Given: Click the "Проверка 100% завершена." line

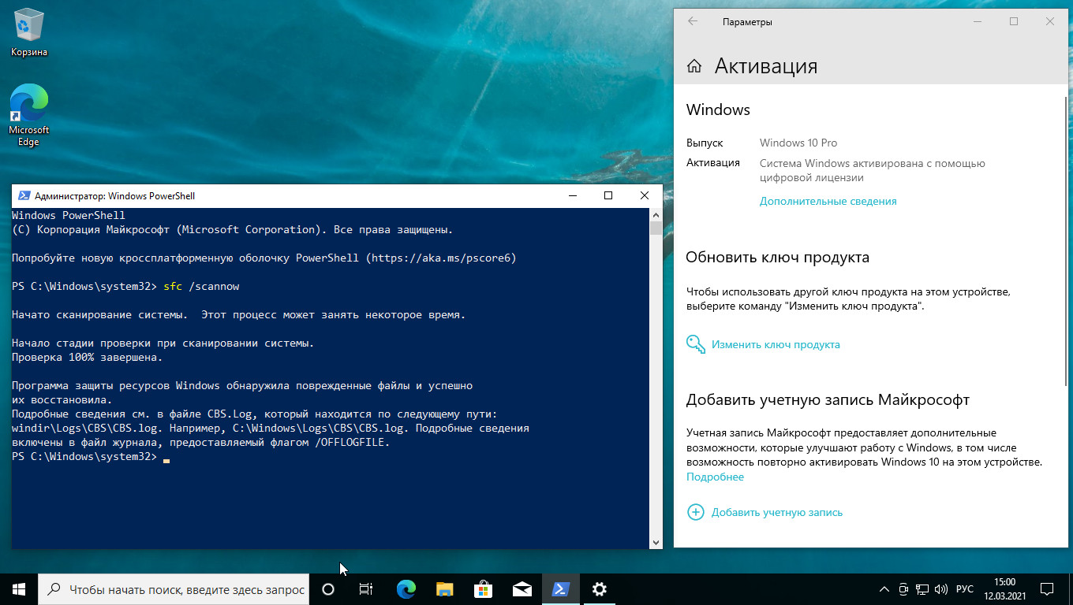Looking at the screenshot, I should pyautogui.click(x=87, y=357).
